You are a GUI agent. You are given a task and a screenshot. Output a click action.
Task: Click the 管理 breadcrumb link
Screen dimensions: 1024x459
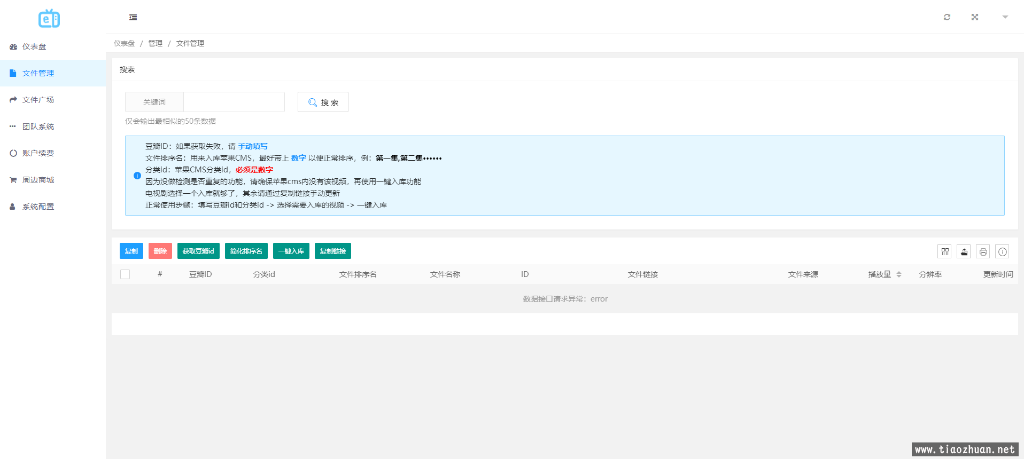point(156,43)
